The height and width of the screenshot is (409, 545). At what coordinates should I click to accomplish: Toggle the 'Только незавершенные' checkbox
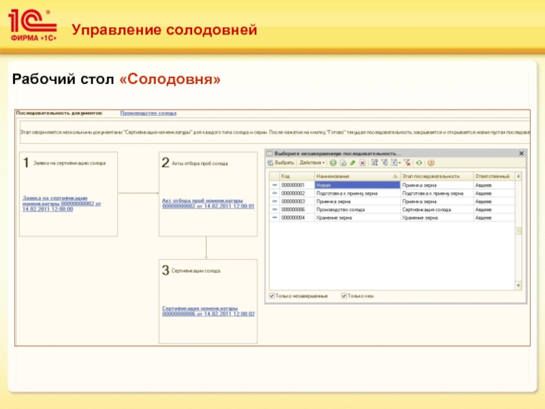tap(272, 296)
